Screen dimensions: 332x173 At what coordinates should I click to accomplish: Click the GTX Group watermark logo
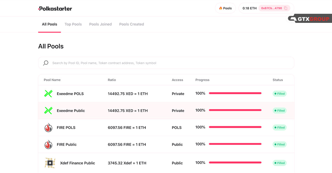(x=309, y=19)
